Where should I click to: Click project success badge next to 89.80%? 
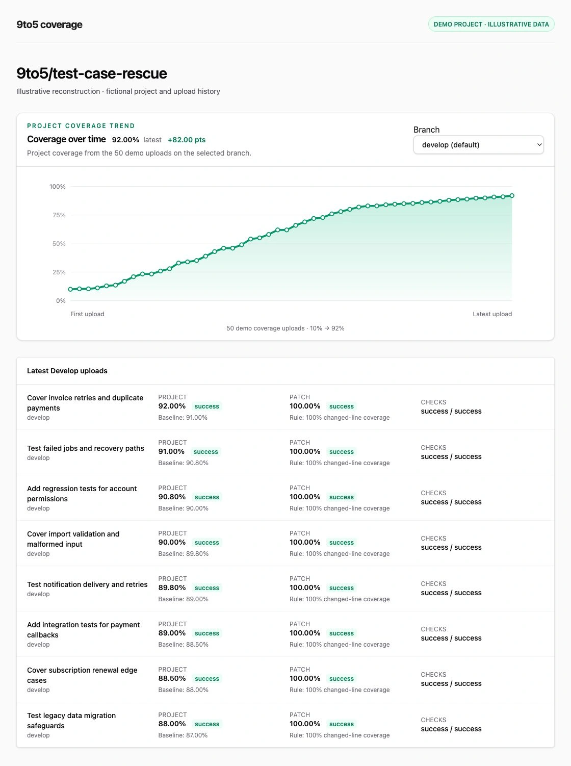(x=206, y=588)
